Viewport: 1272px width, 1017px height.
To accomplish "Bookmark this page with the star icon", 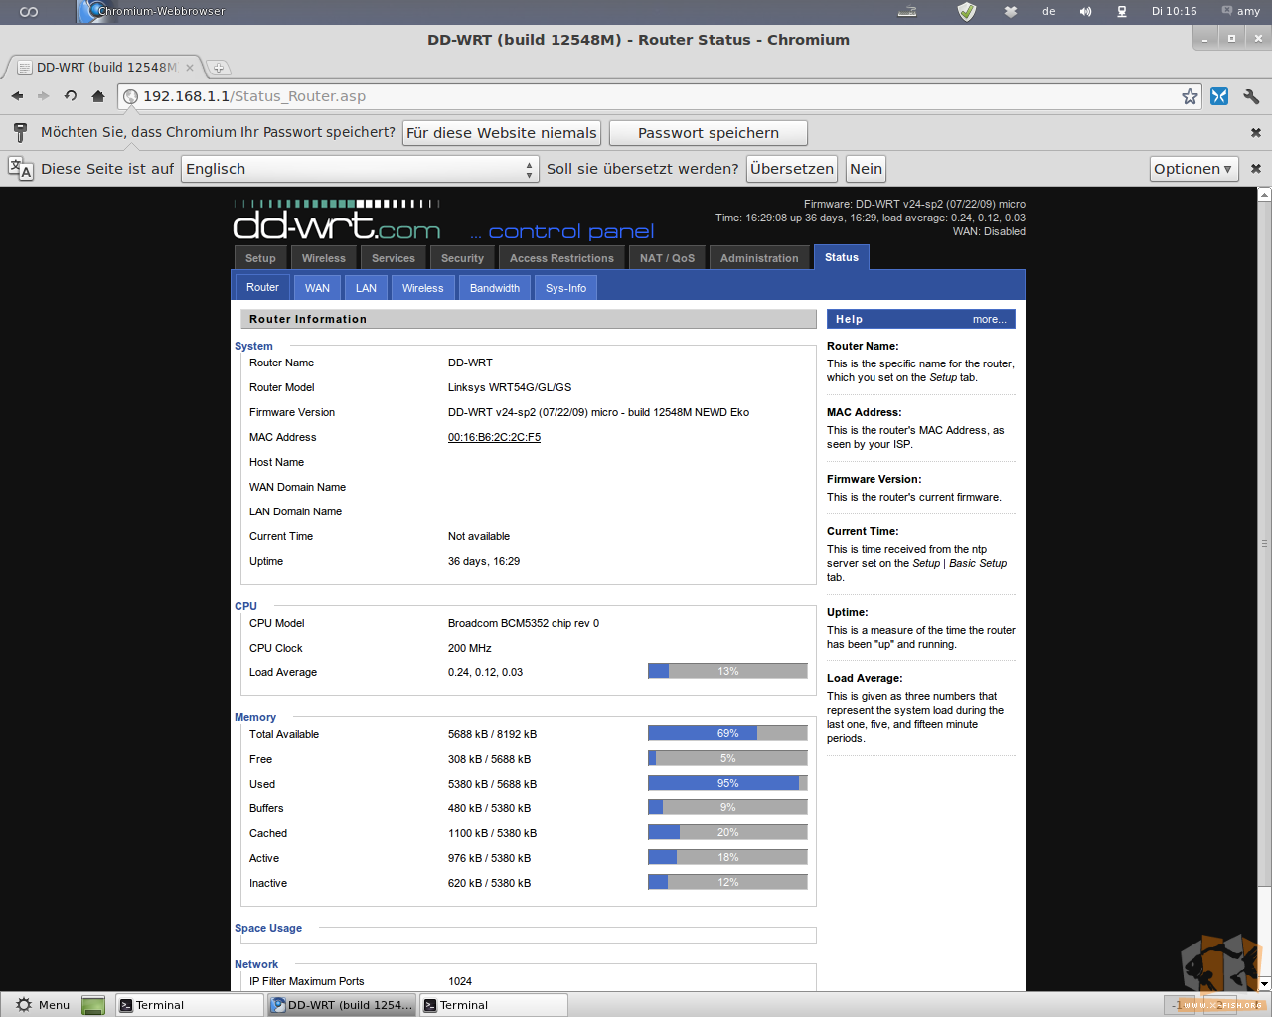I will tap(1190, 96).
